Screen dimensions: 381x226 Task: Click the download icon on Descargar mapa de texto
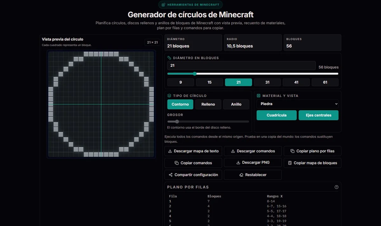tap(170, 151)
